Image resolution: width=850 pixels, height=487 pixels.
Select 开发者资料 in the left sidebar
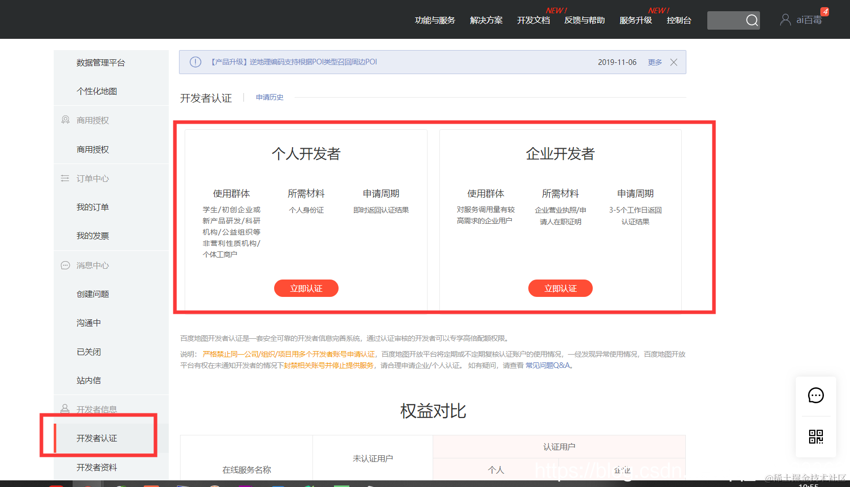click(96, 467)
